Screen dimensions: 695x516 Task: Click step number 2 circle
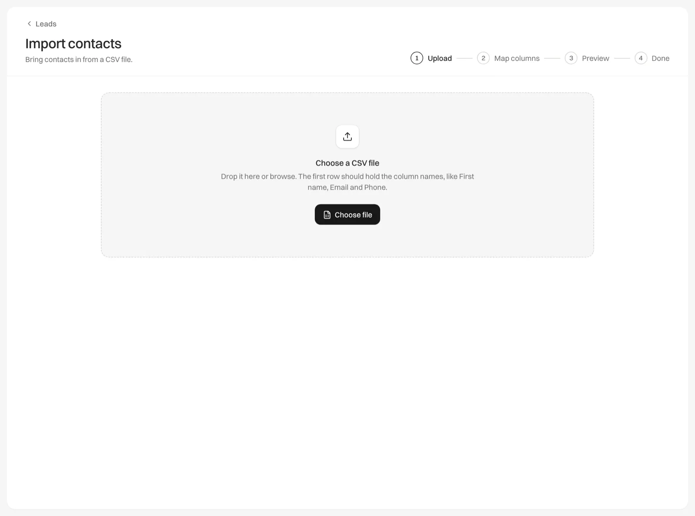pyautogui.click(x=483, y=58)
